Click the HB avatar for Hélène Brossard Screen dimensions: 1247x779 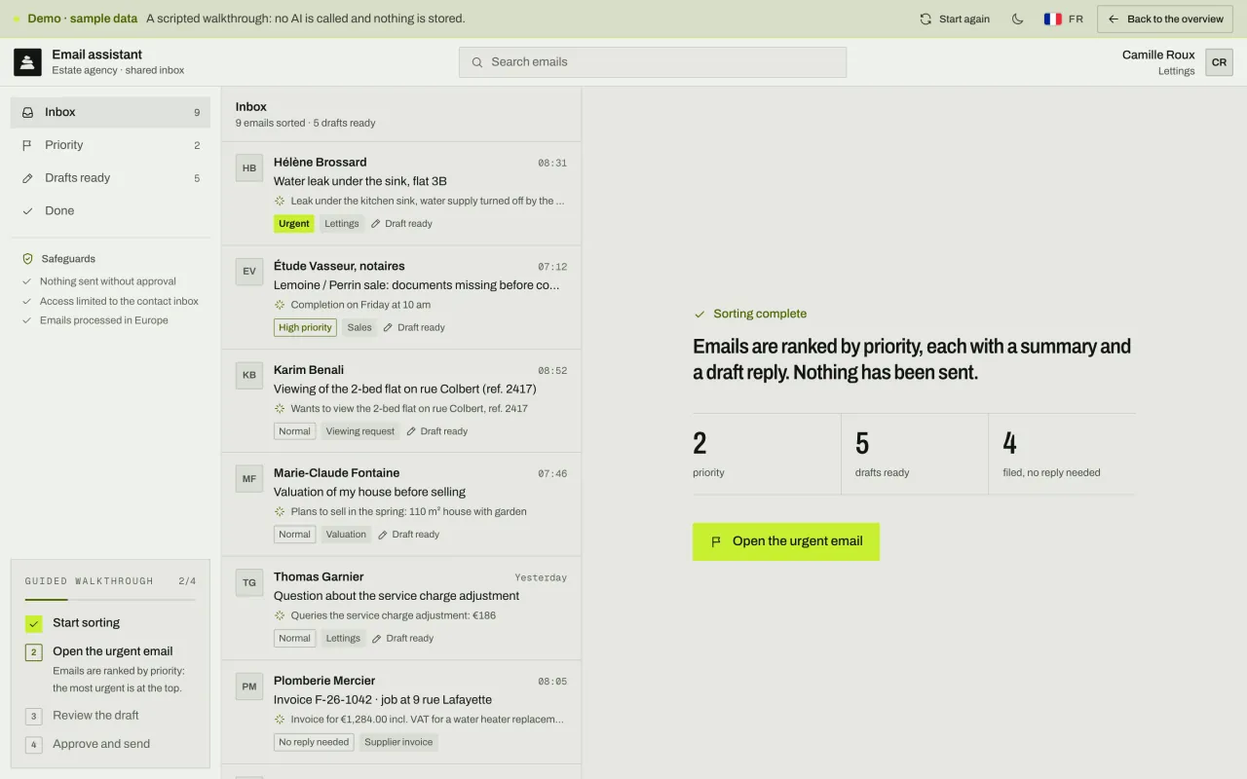tap(249, 167)
